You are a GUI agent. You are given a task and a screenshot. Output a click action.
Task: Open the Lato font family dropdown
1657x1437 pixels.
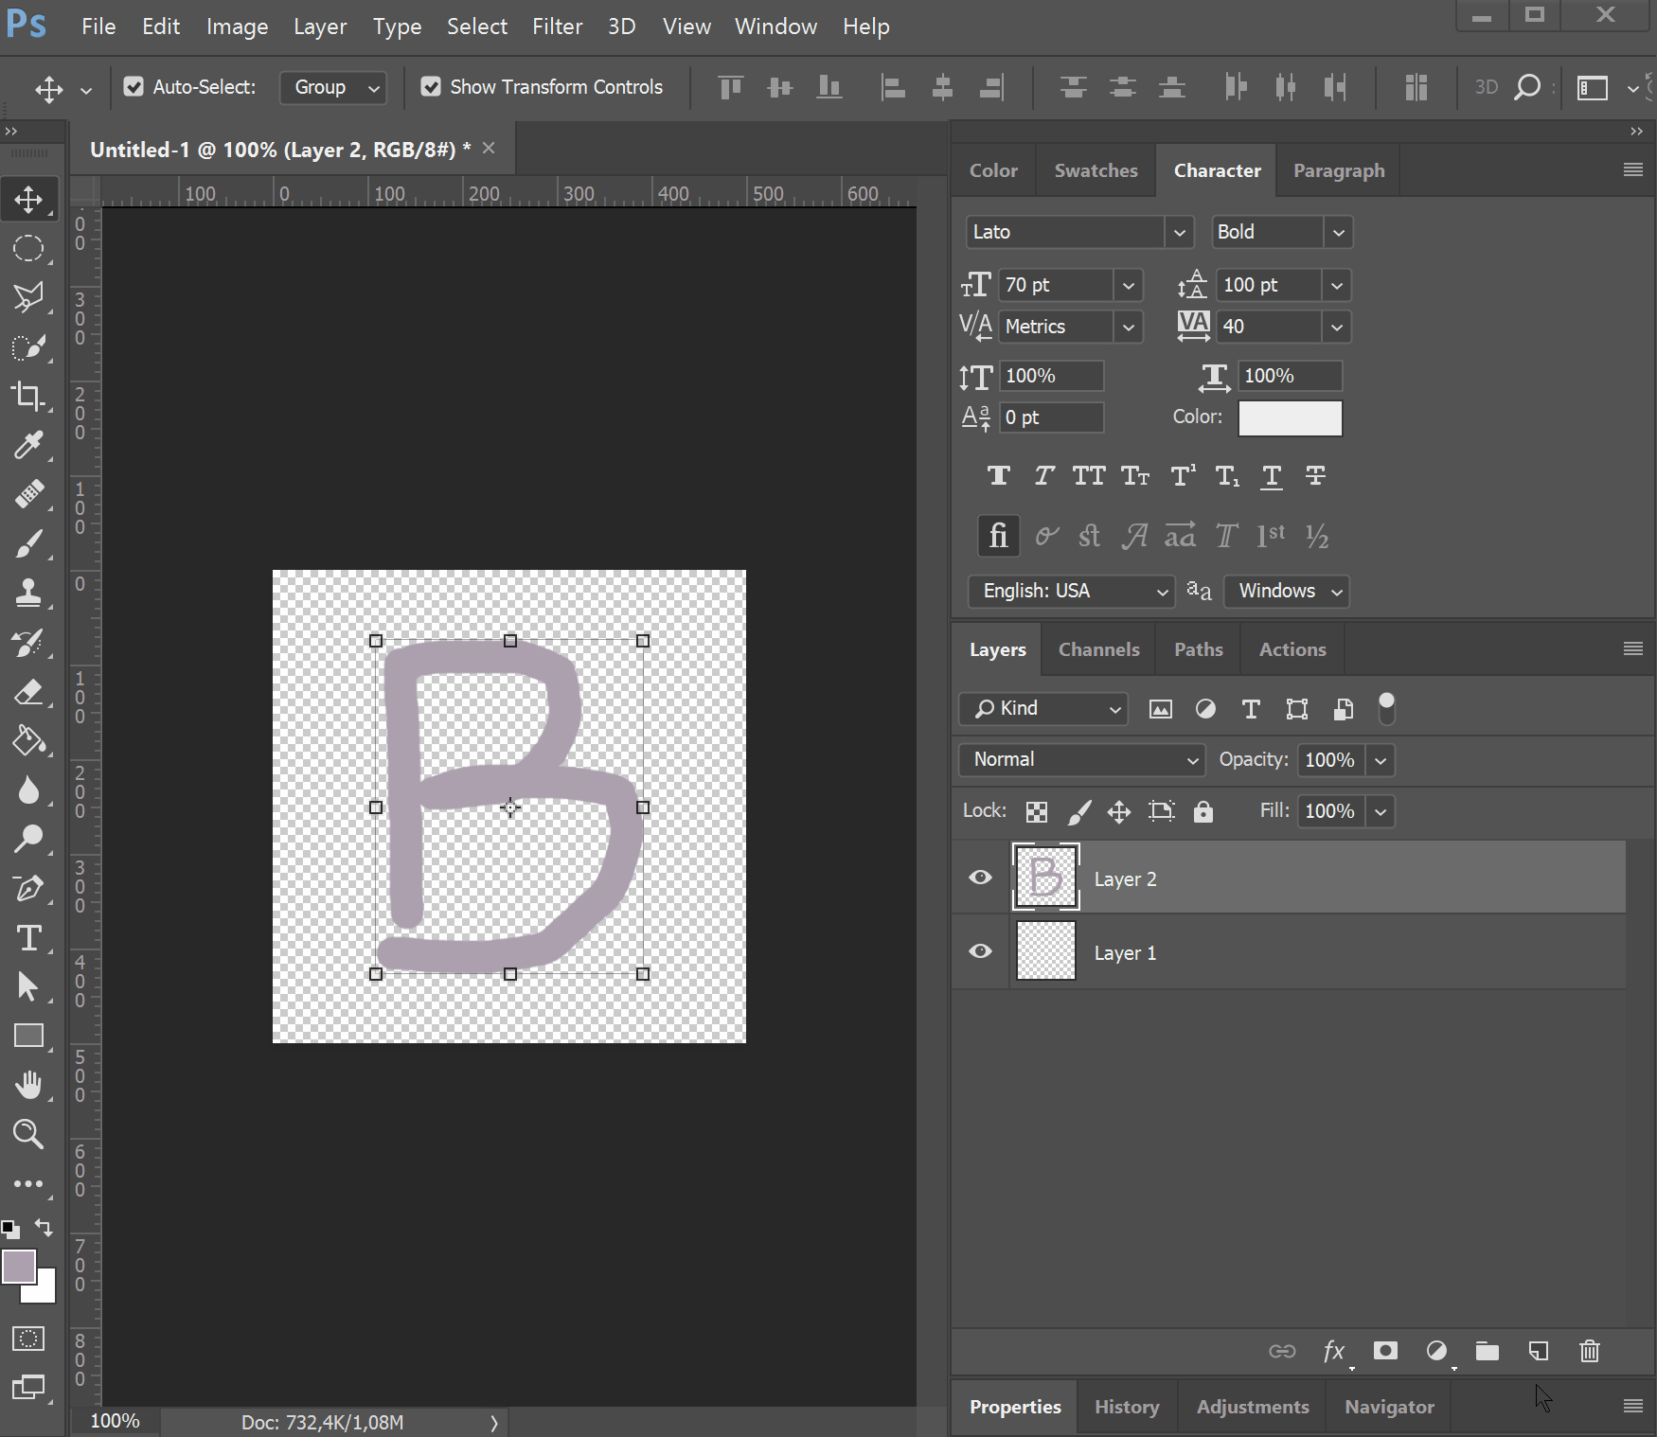1178,232
